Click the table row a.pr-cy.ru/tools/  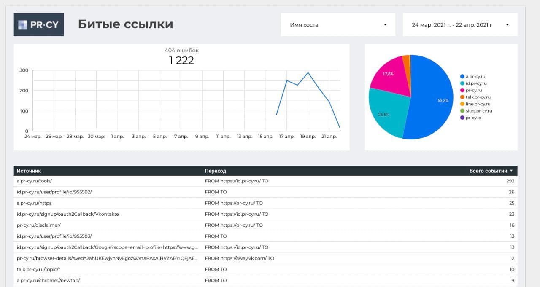pyautogui.click(x=34, y=181)
